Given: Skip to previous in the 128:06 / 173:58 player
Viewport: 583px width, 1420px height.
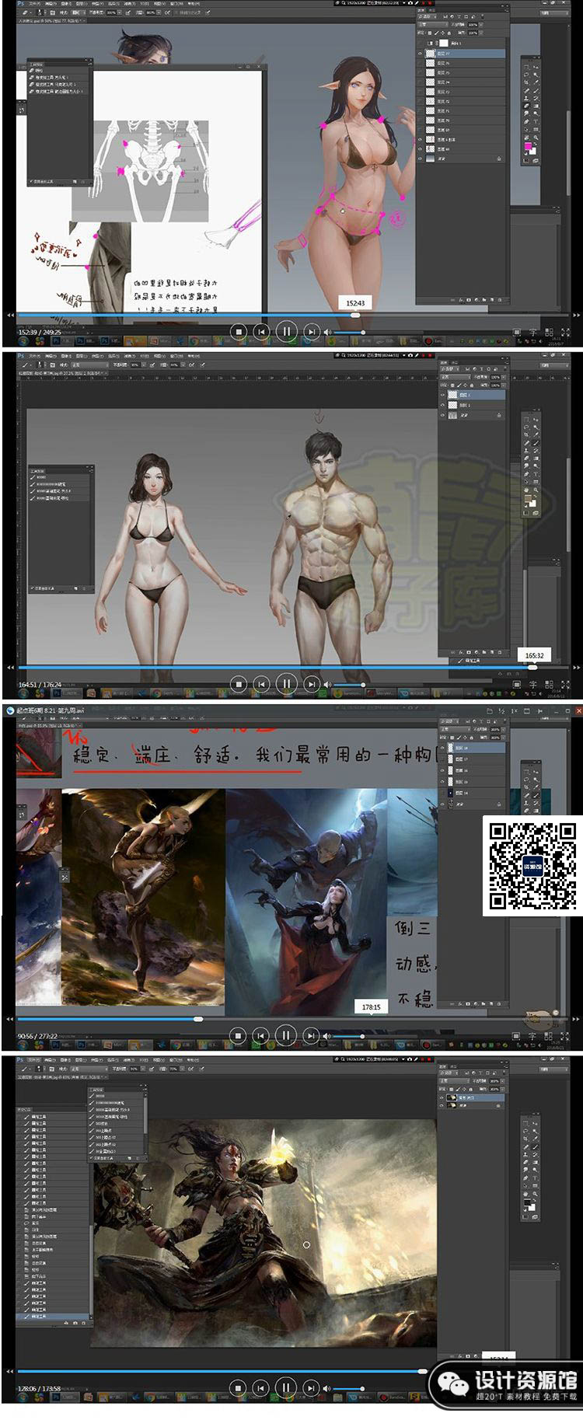Looking at the screenshot, I should [261, 1387].
